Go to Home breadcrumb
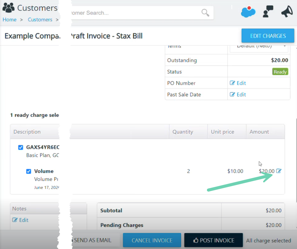The image size is (297, 249). [x=10, y=20]
